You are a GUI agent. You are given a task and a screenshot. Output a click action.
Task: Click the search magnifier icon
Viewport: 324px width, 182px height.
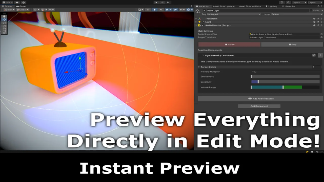click(289, 2)
